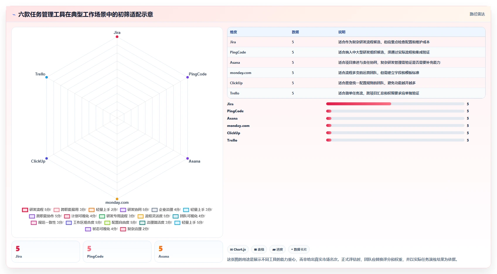Select the PingCode row in table
Screen dimensions: 497x274
356,52
